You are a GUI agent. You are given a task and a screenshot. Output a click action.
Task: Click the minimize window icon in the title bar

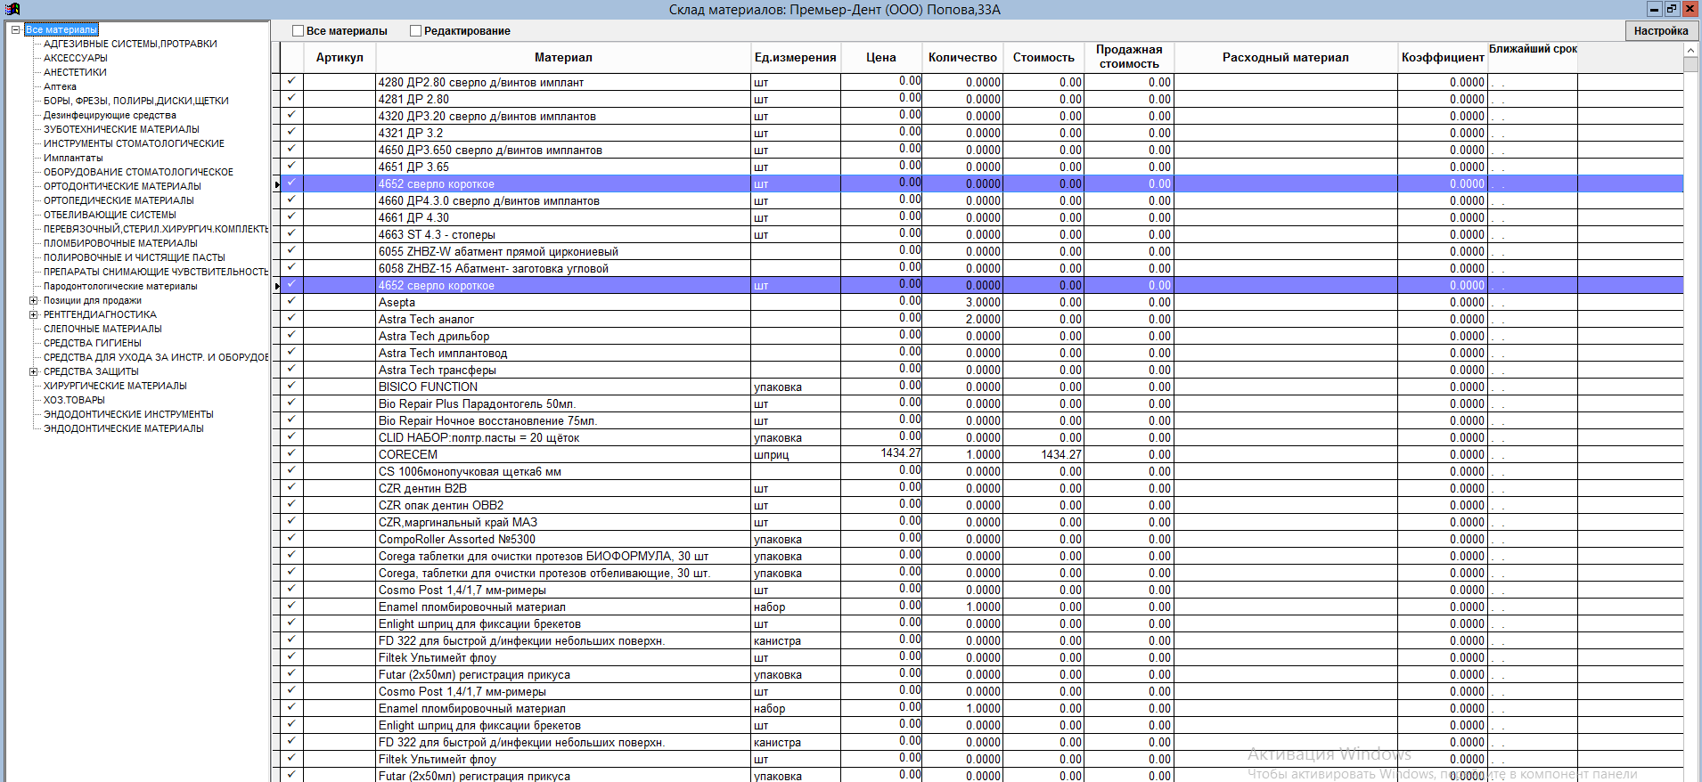[1655, 9]
